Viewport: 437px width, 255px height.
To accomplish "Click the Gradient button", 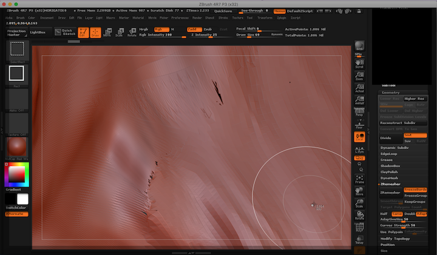I will click(13, 190).
